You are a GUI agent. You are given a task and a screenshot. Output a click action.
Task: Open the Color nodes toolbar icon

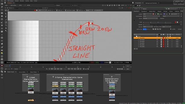[2, 16]
